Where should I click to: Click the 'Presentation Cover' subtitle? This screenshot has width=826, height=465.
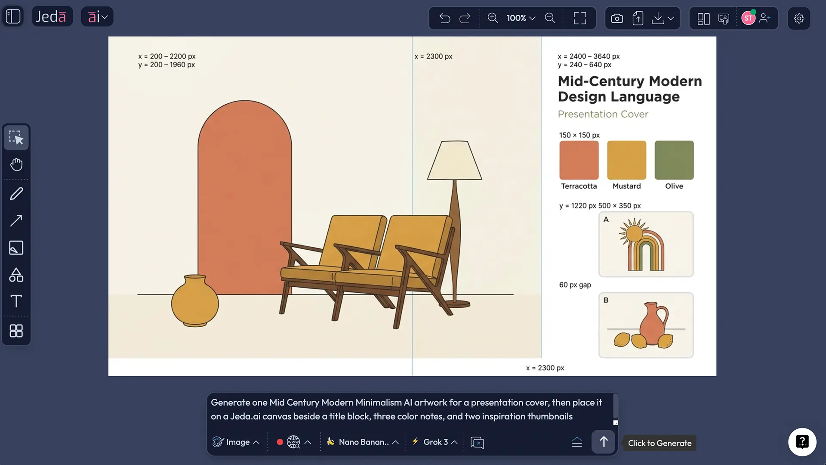pos(603,114)
